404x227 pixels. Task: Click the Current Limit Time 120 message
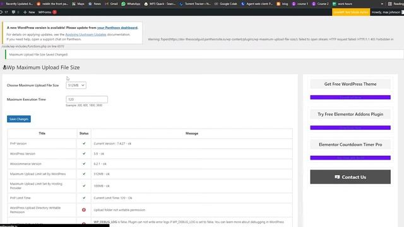pyautogui.click(x=113, y=198)
